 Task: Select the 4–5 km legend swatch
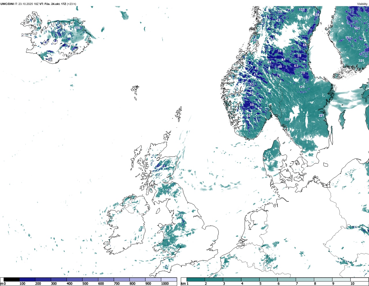[x=250, y=279]
